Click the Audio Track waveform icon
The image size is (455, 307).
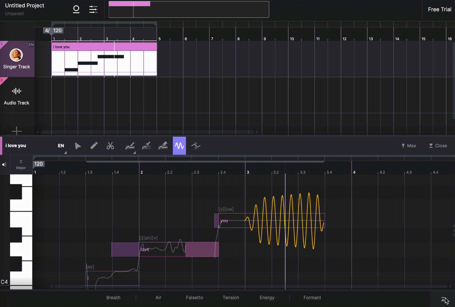tap(17, 91)
